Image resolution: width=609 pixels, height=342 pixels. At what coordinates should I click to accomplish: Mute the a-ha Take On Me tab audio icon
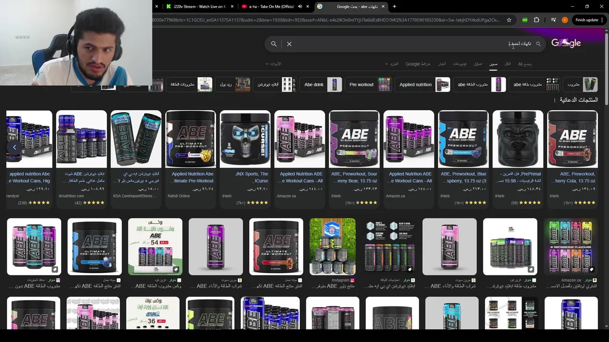[x=300, y=6]
